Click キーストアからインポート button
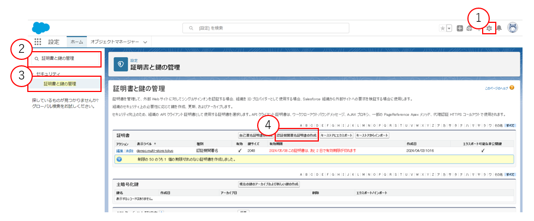This screenshot has height=221, width=534. (x=372, y=134)
